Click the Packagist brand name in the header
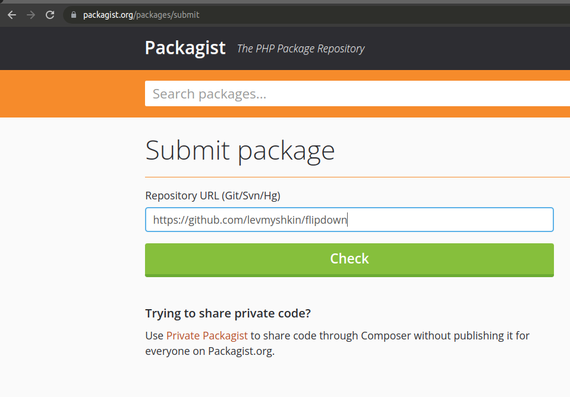Viewport: 570px width, 397px height. point(185,47)
